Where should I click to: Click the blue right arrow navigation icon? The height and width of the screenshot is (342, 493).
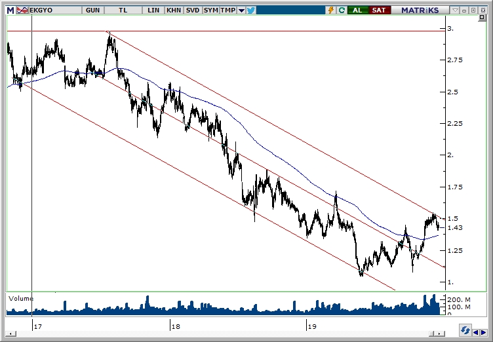[483, 332]
